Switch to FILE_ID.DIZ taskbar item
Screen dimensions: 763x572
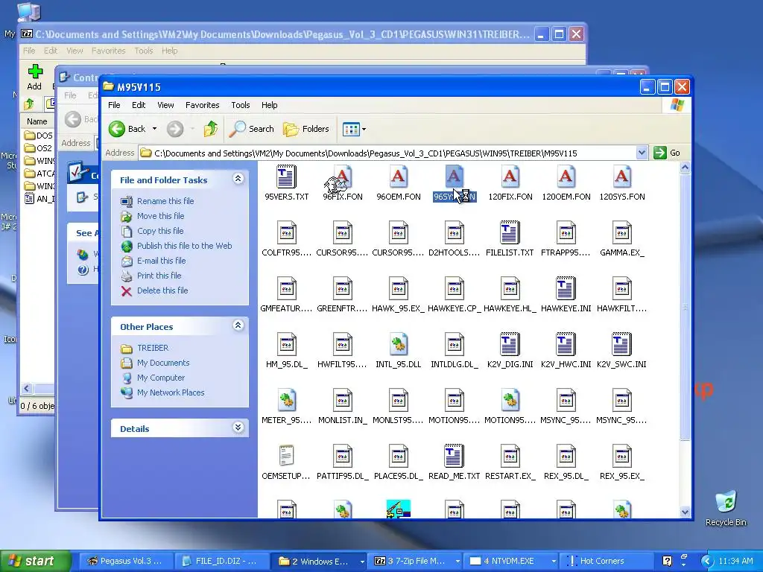221,561
